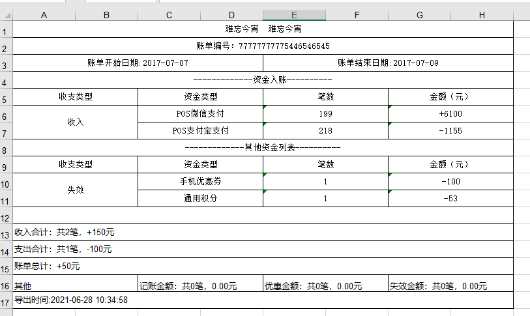Select row 2 header
This screenshot has width=530, height=316.
click(6, 46)
